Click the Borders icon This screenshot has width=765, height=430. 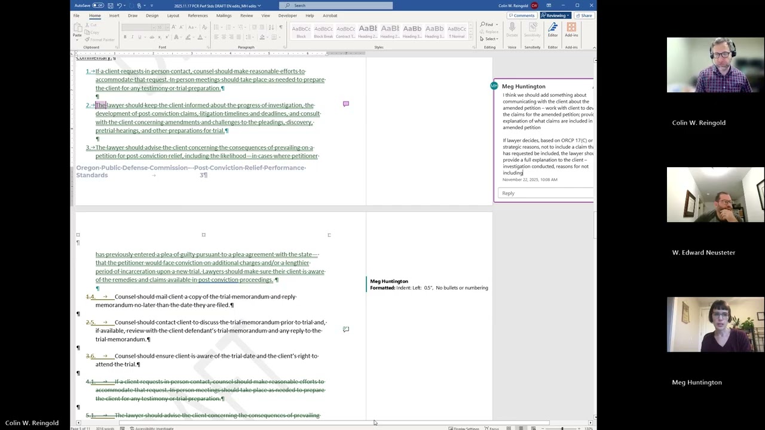click(x=274, y=37)
